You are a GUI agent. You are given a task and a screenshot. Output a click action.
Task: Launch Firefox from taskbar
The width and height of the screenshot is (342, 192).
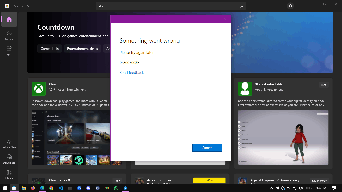pyautogui.click(x=33, y=188)
